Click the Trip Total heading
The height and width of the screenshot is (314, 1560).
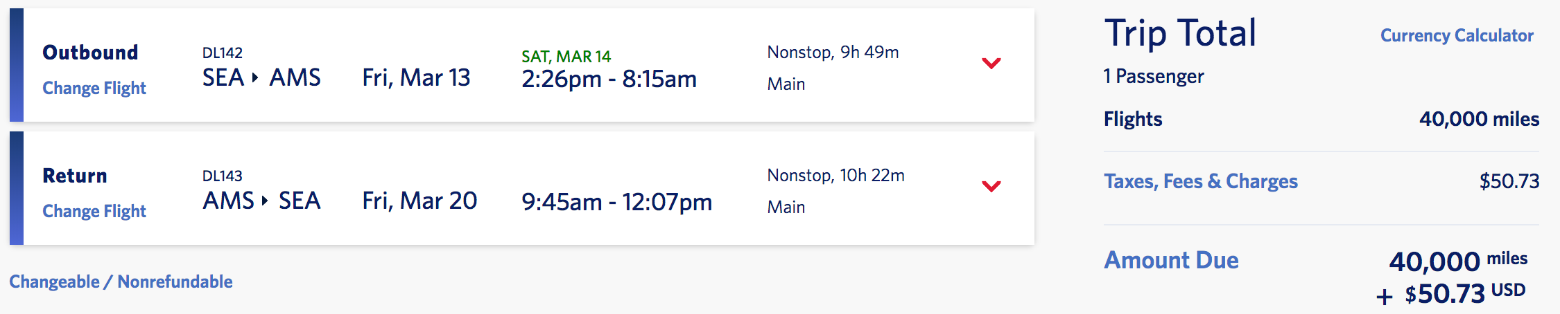coord(1180,33)
